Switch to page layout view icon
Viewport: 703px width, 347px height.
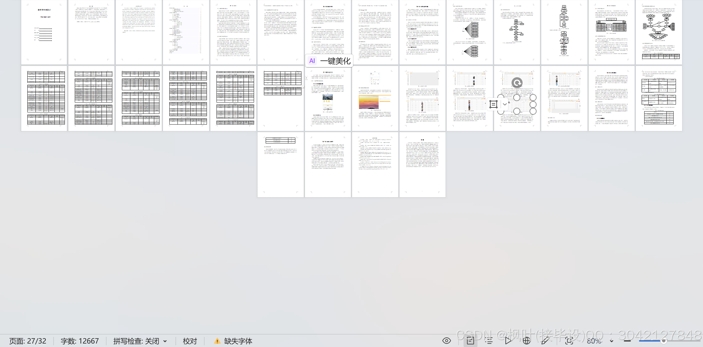471,341
